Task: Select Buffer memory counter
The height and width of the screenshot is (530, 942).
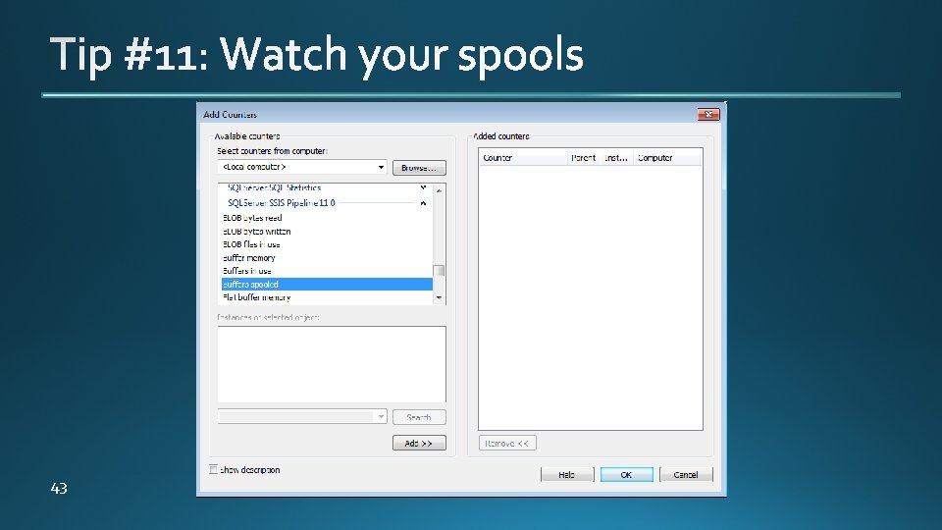Action: (327, 258)
